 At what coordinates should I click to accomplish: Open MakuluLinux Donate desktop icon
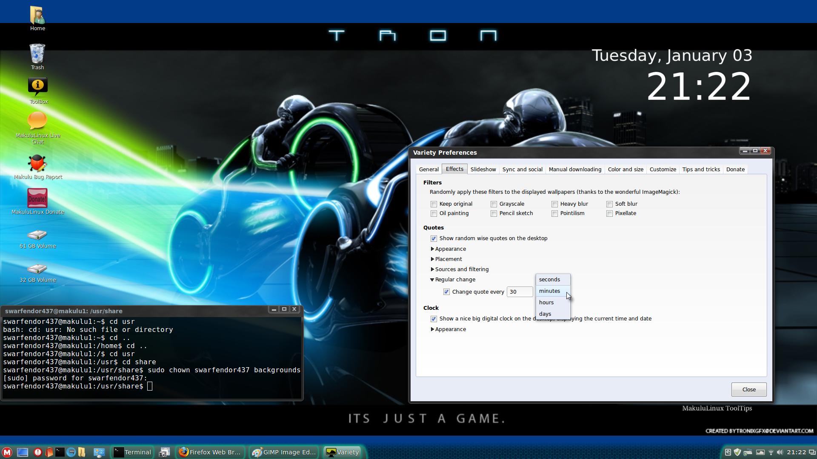point(37,202)
